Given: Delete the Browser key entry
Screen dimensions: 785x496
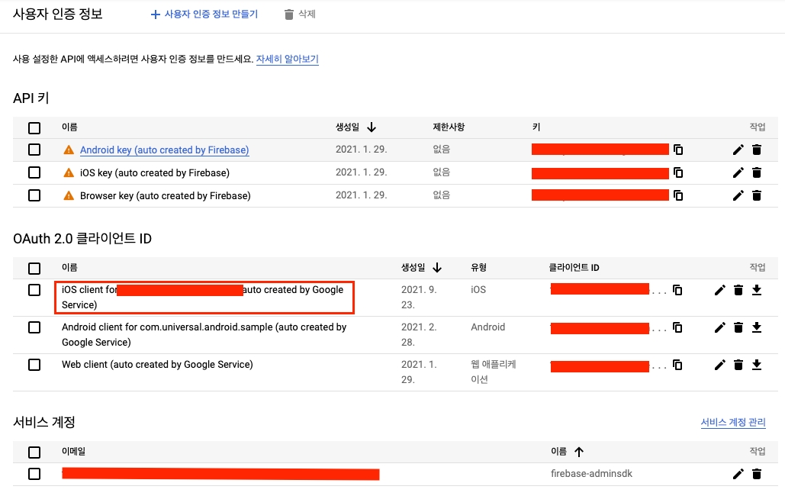Looking at the screenshot, I should click(757, 196).
